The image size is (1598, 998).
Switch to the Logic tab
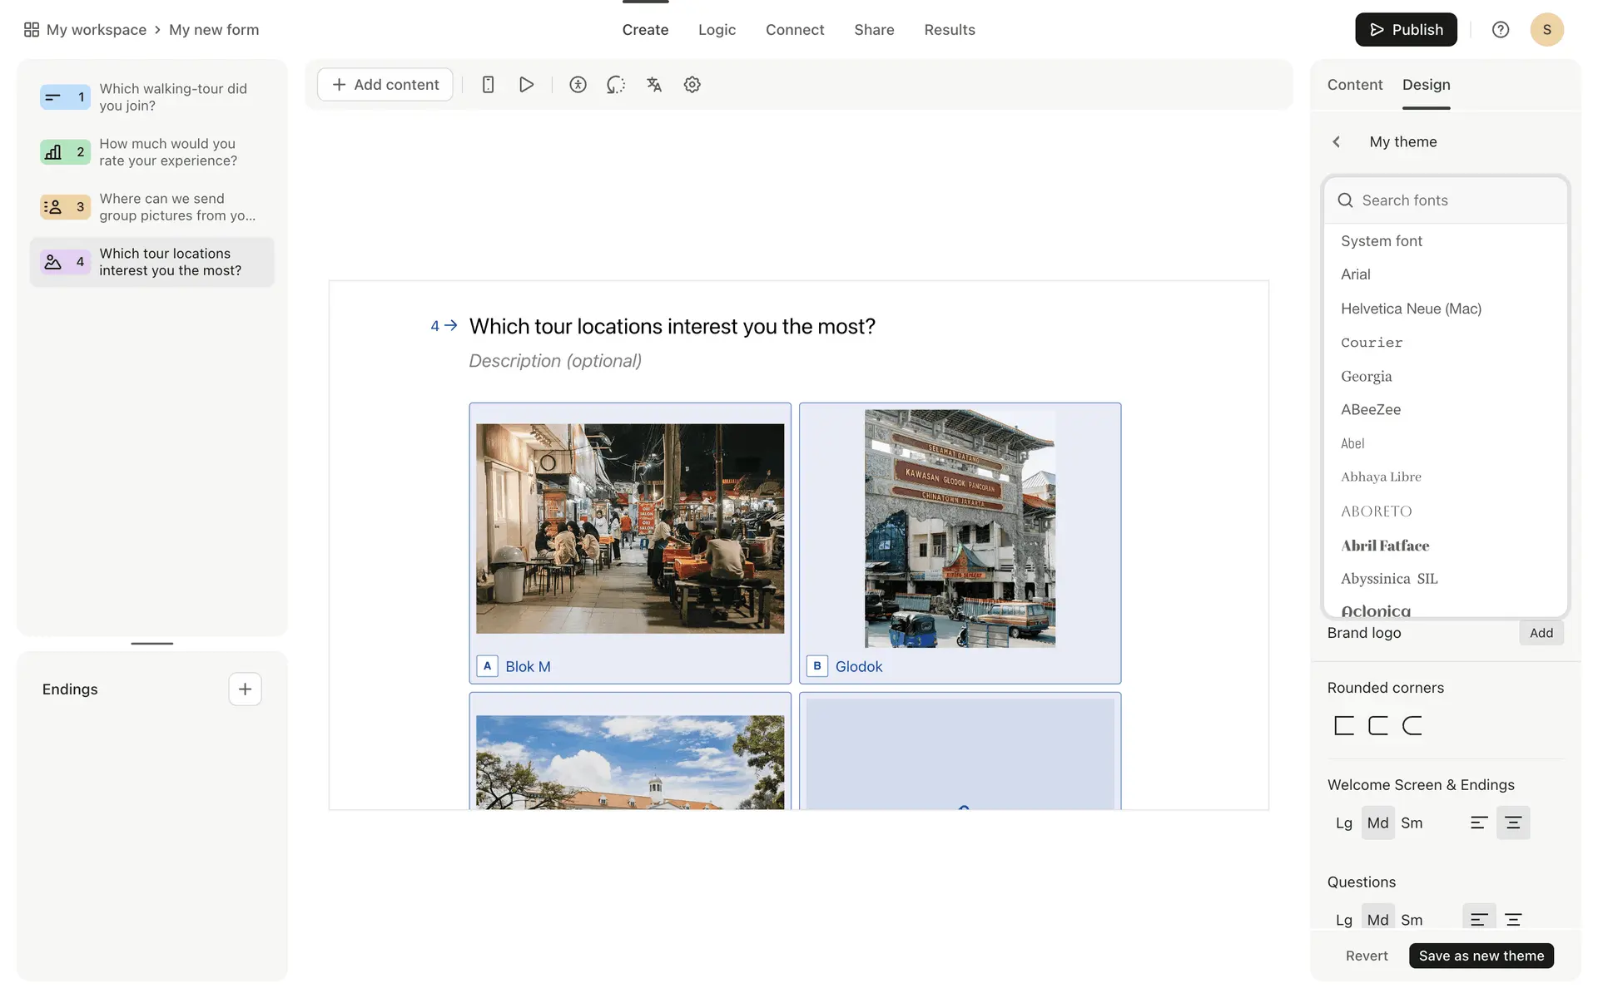[717, 30]
